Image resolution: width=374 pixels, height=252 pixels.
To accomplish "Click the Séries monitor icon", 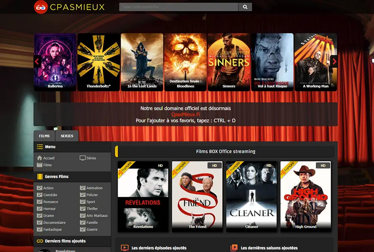I will coord(83,158).
